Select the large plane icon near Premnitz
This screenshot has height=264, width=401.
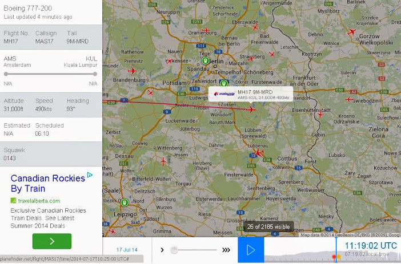click(132, 71)
